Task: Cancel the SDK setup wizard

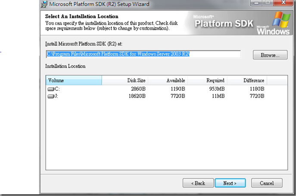Action: (267, 183)
